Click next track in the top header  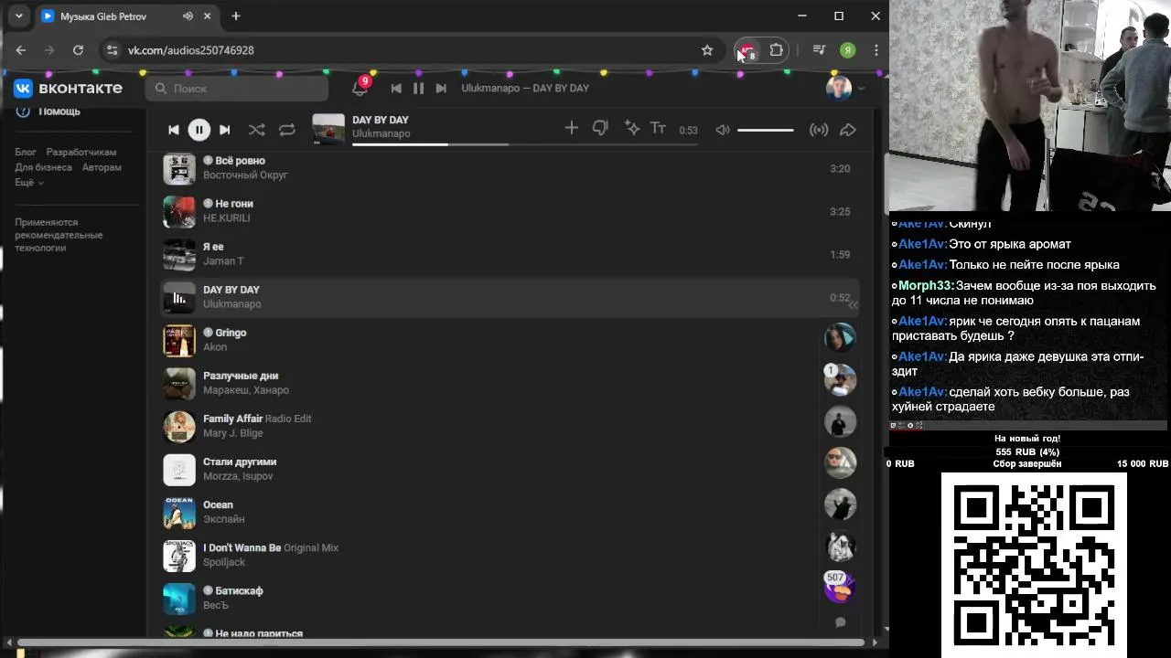(441, 88)
